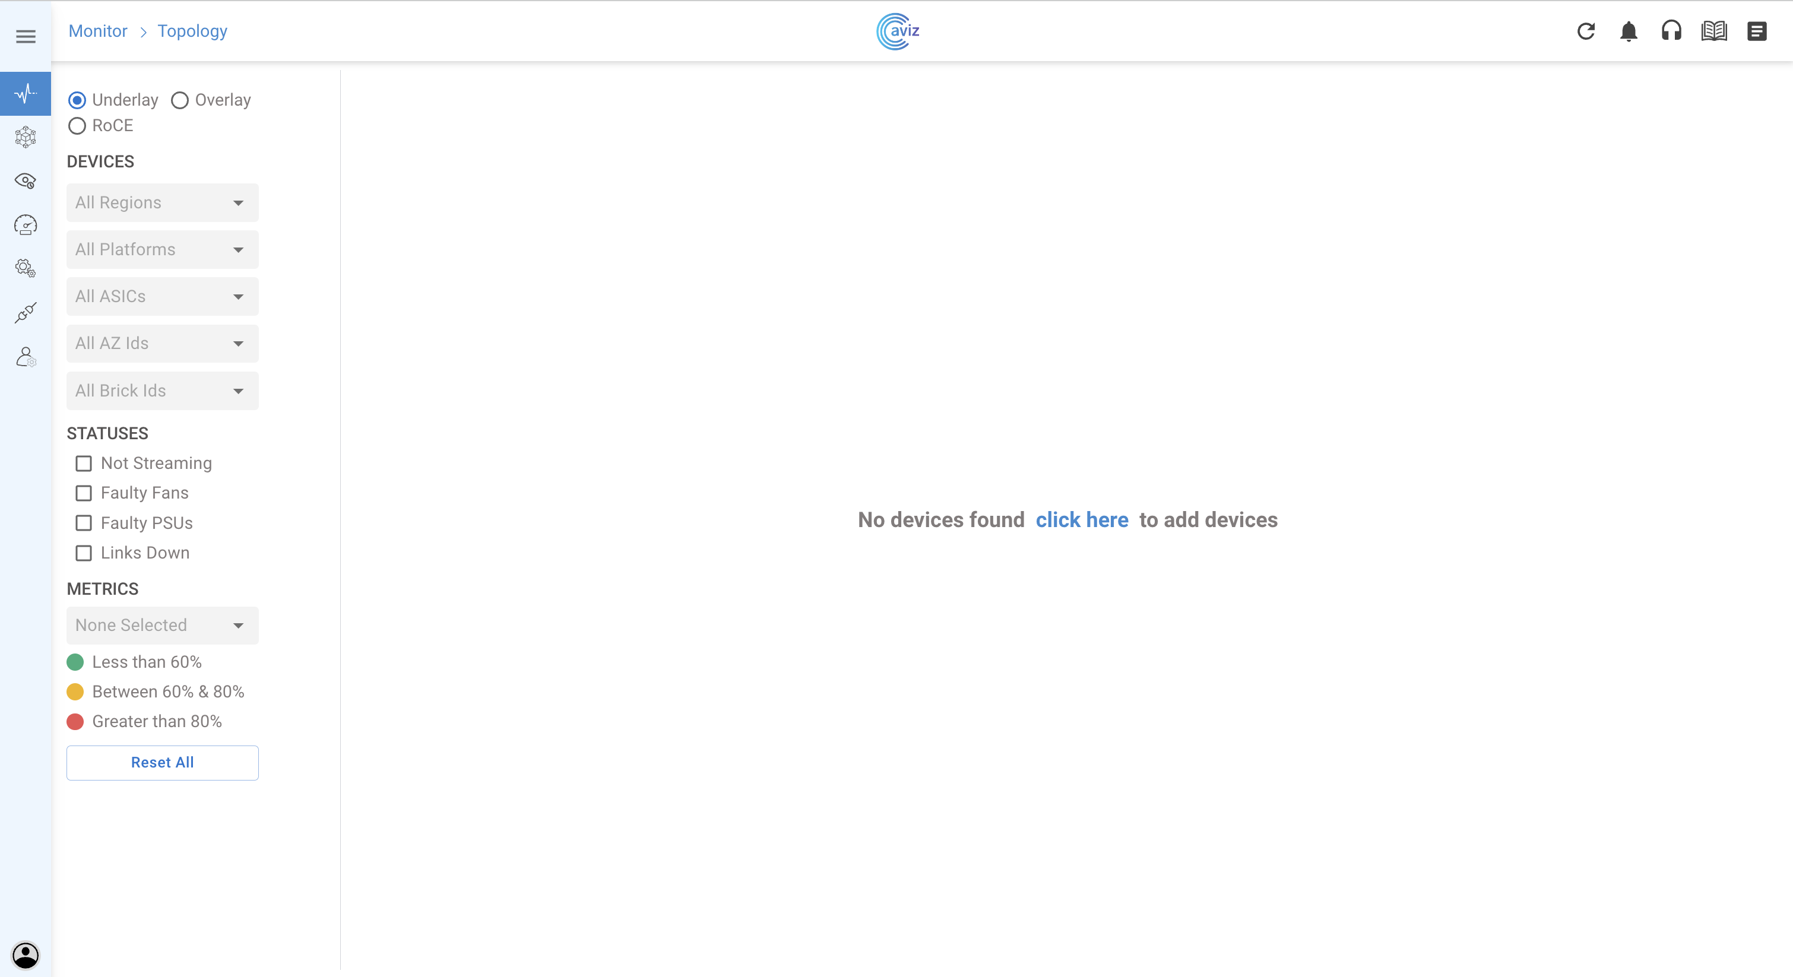Click the plug connector sidebar icon
1793x977 pixels.
[x=26, y=312]
